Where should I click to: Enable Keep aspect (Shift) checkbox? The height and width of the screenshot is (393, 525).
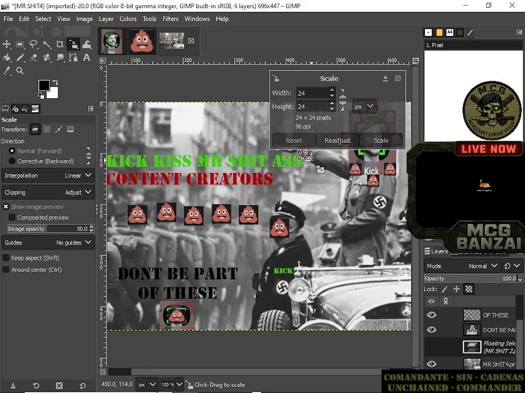pyautogui.click(x=5, y=258)
